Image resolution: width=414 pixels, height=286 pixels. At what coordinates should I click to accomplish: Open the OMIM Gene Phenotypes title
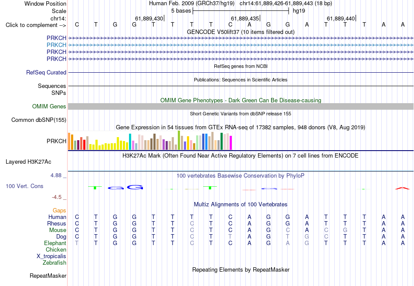tap(241, 100)
